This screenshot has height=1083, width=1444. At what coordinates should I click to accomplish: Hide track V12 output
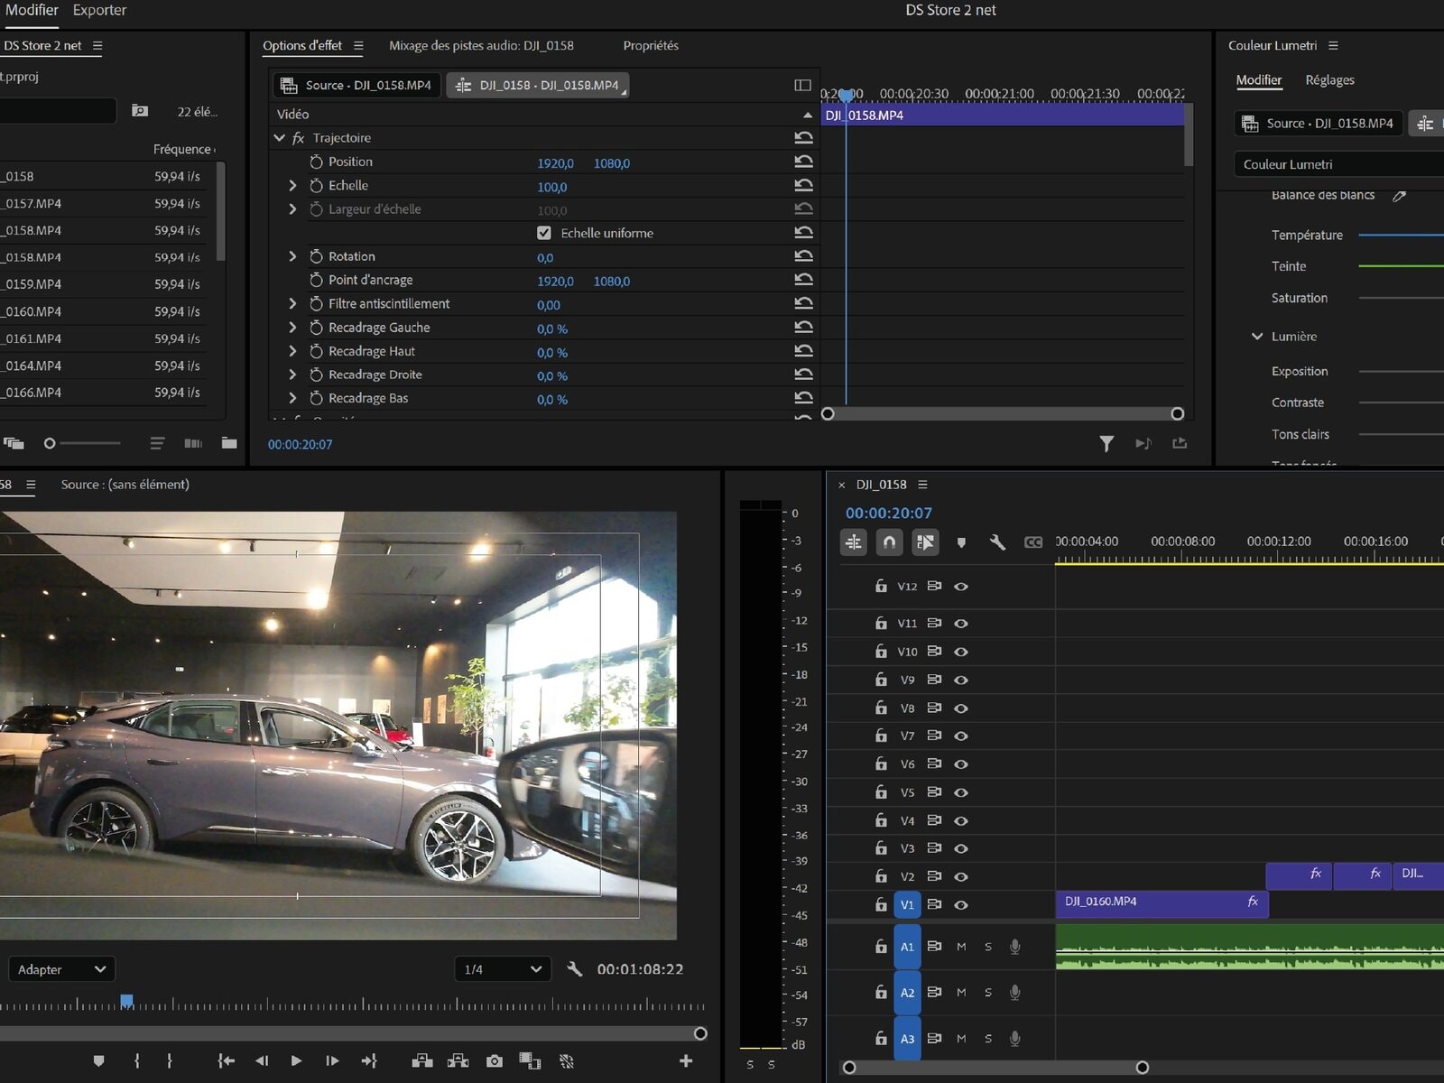click(961, 587)
